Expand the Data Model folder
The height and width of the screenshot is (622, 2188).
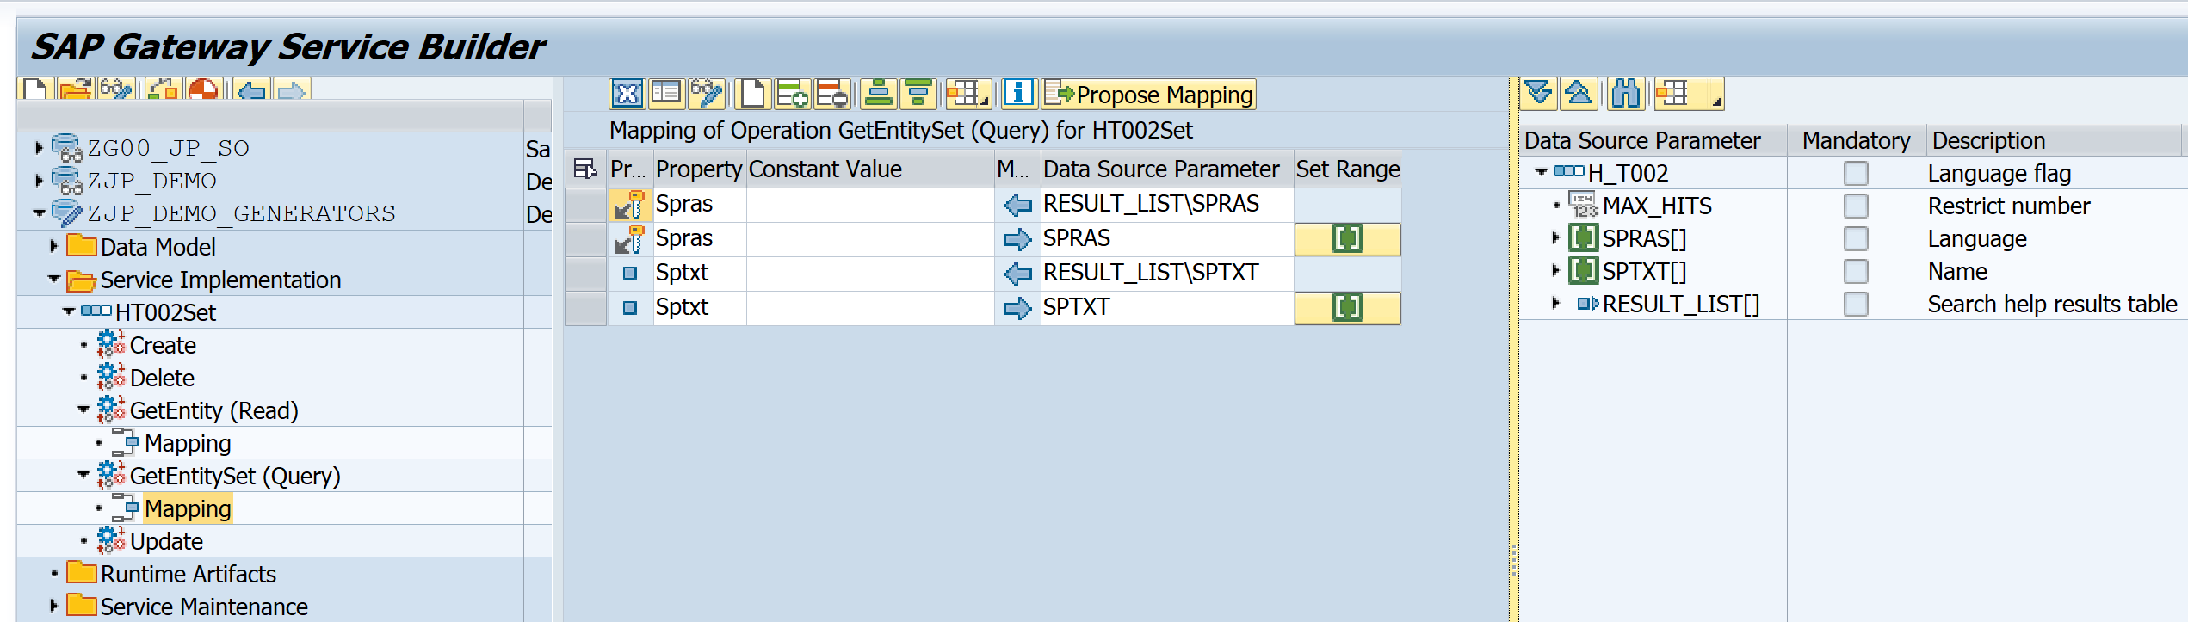[53, 247]
